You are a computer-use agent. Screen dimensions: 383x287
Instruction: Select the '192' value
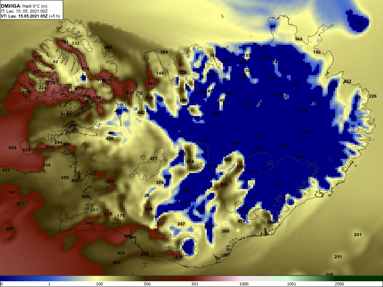pos(317,52)
